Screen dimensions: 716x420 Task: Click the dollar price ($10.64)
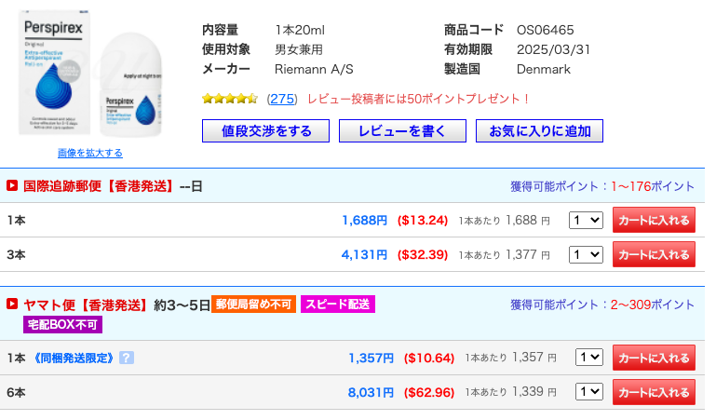point(429,358)
